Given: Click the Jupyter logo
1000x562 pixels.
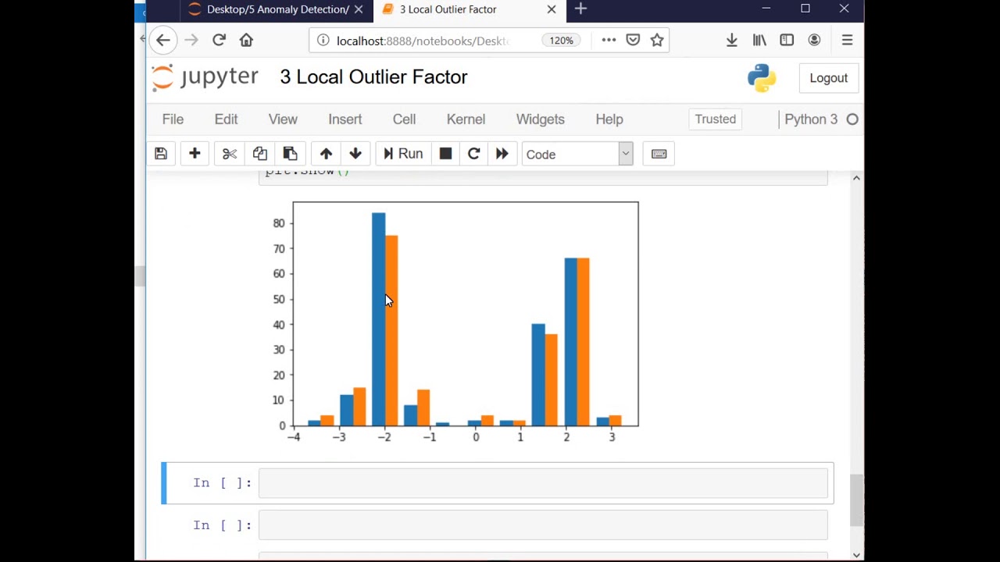Looking at the screenshot, I should point(205,77).
